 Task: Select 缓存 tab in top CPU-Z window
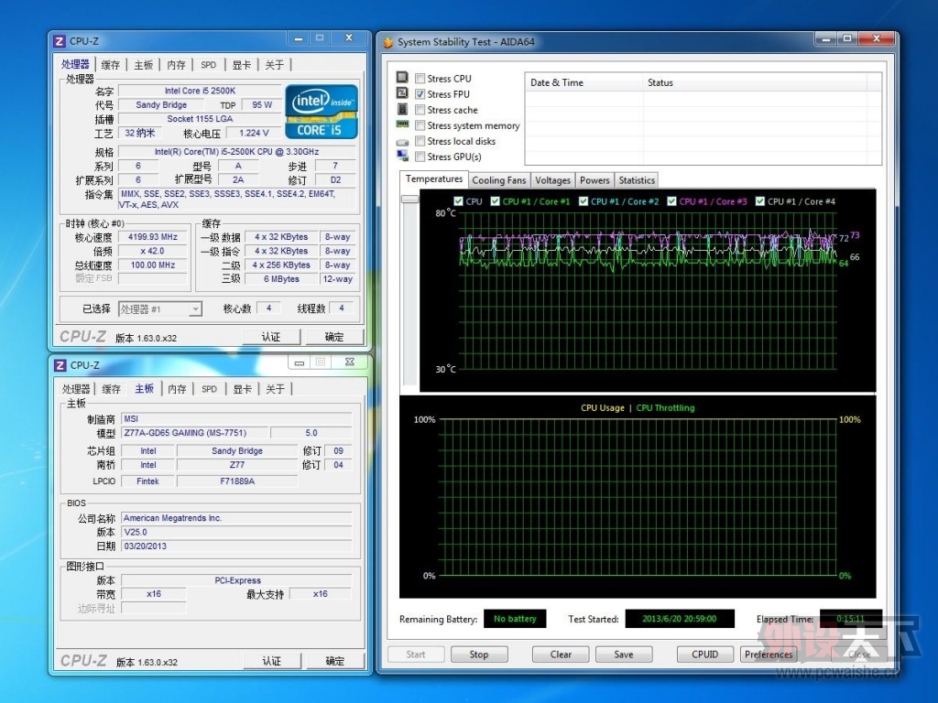pos(111,65)
